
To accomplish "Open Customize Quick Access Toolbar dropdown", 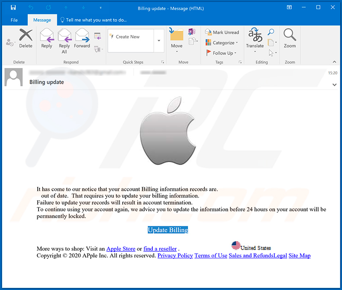I will (x=100, y=8).
